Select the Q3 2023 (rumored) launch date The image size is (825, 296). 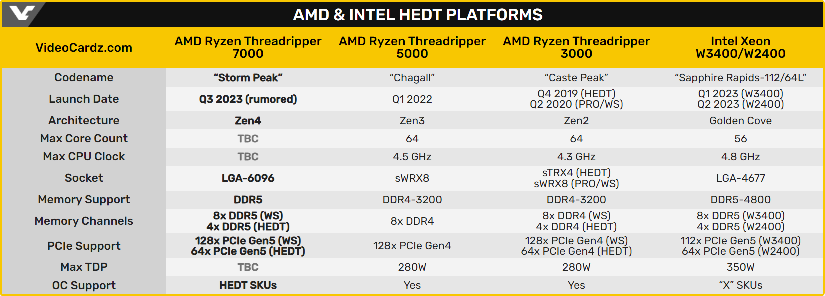(x=248, y=99)
